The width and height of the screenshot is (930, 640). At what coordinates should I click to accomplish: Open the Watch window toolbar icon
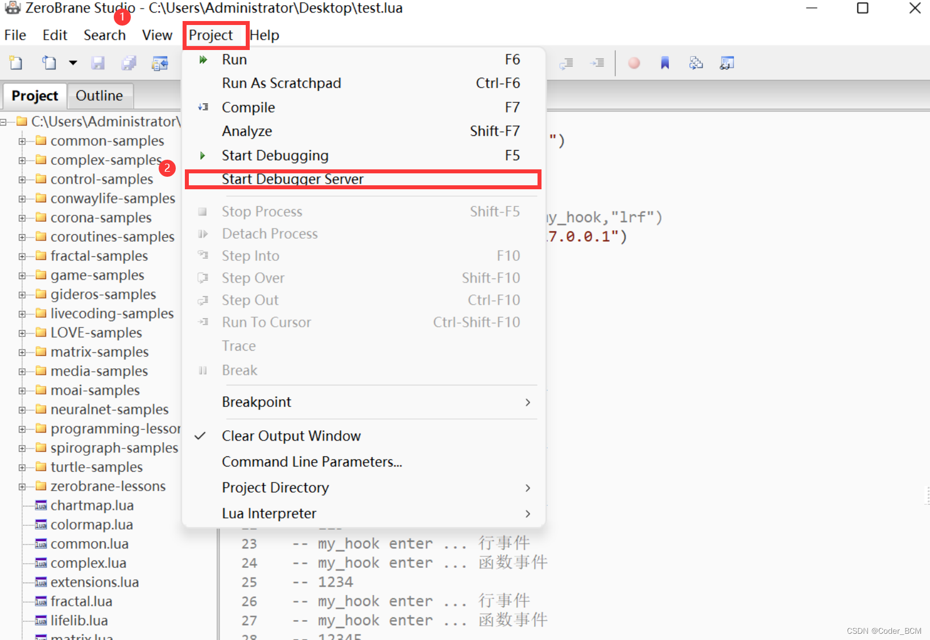(x=727, y=63)
